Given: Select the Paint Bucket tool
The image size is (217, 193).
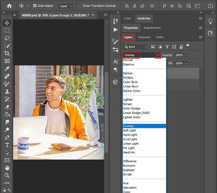Looking at the screenshot, I should (x=7, y=114).
